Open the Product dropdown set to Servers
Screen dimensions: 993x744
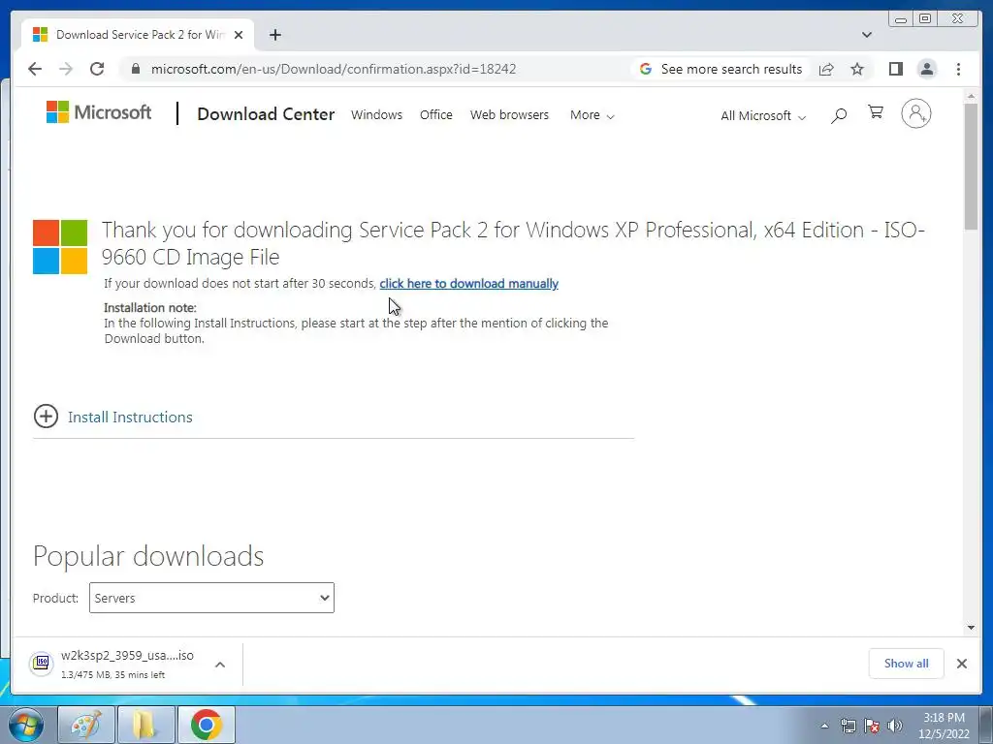pyautogui.click(x=211, y=598)
